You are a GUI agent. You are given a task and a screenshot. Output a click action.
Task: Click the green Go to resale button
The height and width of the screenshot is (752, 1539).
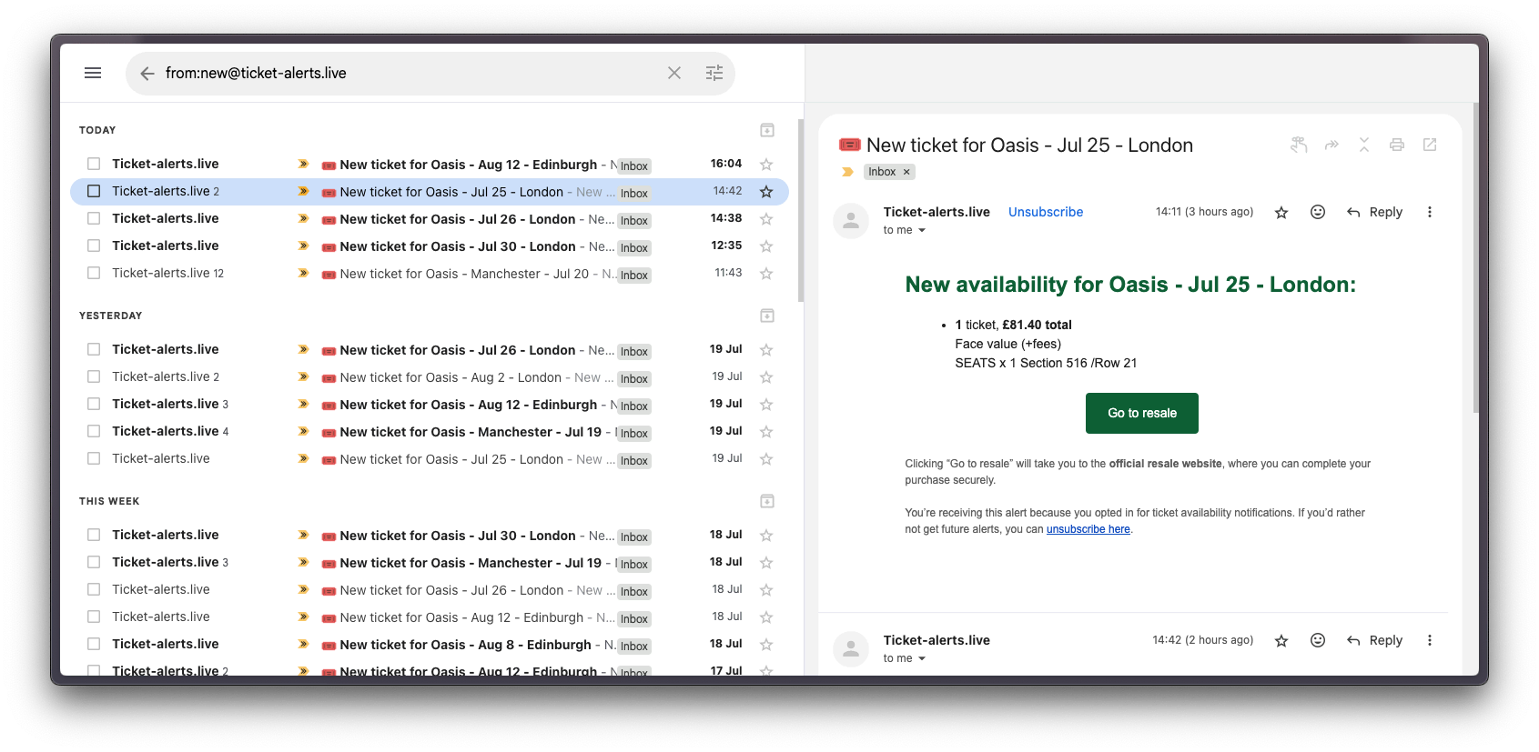point(1142,413)
